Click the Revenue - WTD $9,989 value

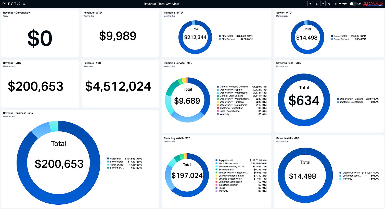point(118,36)
